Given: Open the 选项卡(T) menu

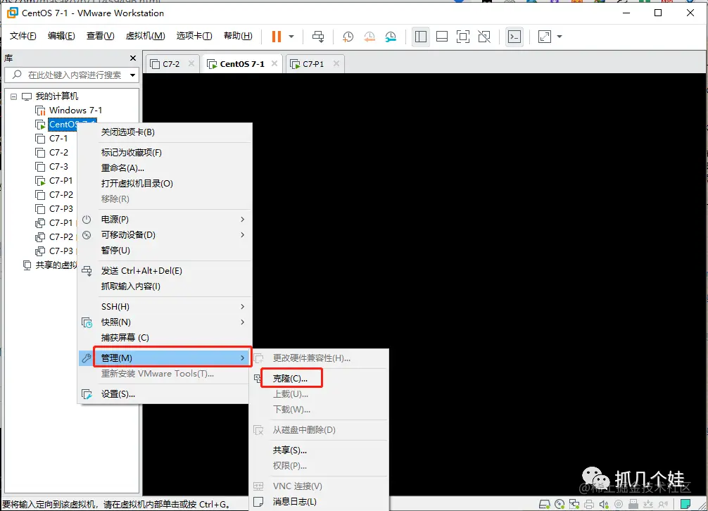Looking at the screenshot, I should tap(194, 36).
